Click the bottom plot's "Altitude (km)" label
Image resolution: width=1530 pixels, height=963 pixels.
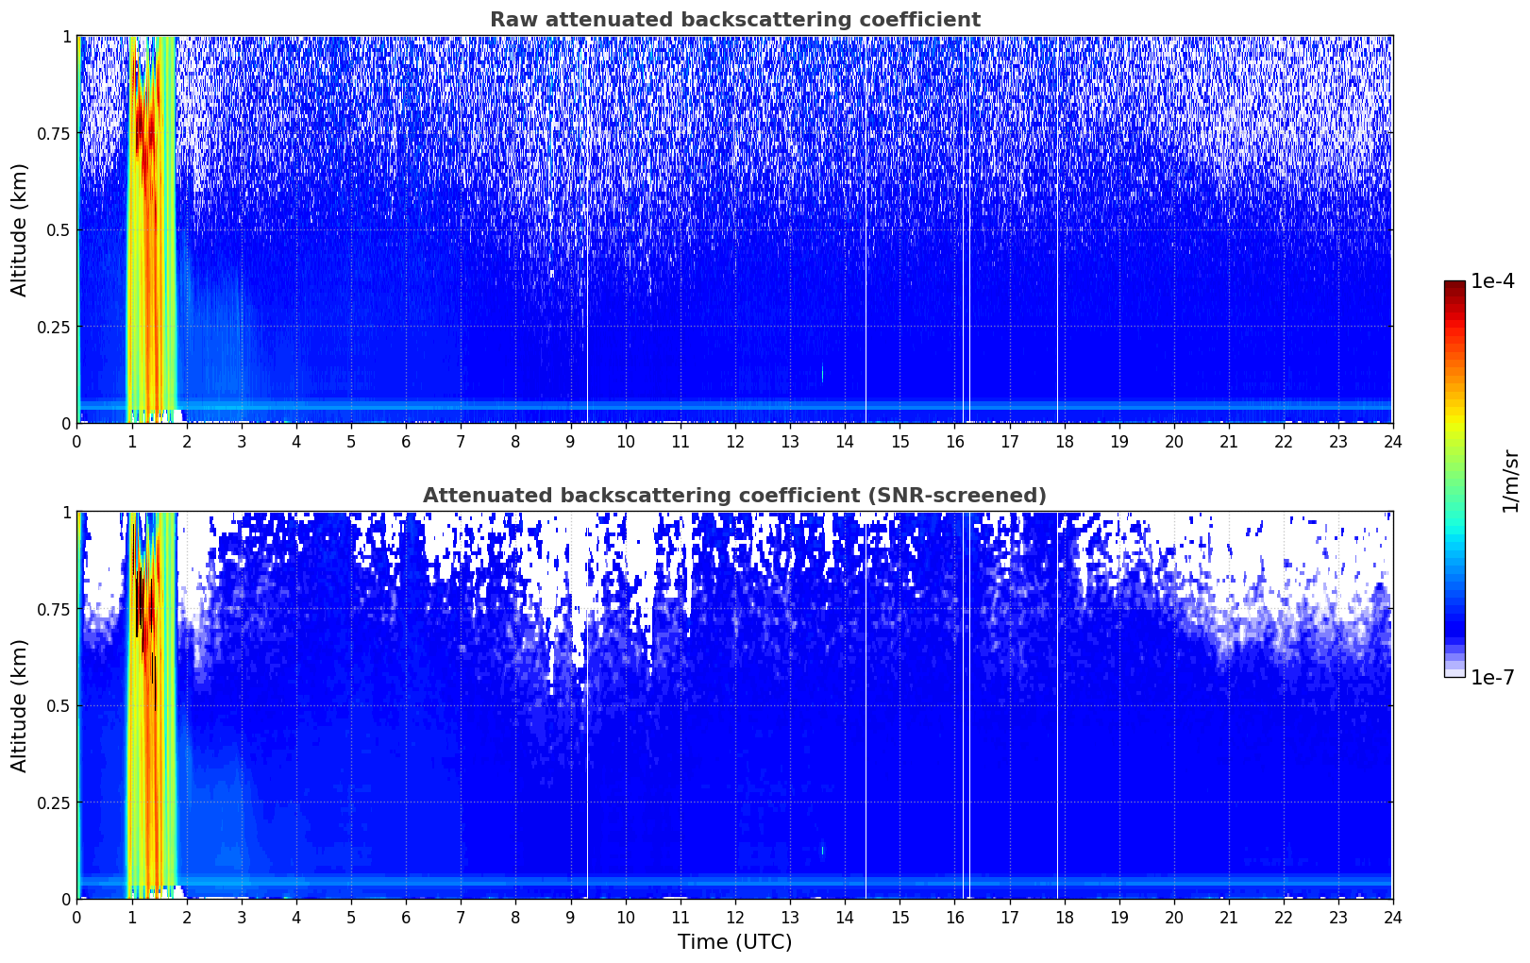pyautogui.click(x=20, y=705)
